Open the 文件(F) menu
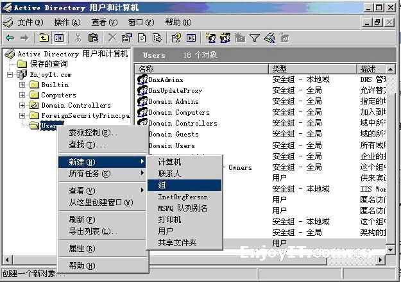 coord(30,22)
